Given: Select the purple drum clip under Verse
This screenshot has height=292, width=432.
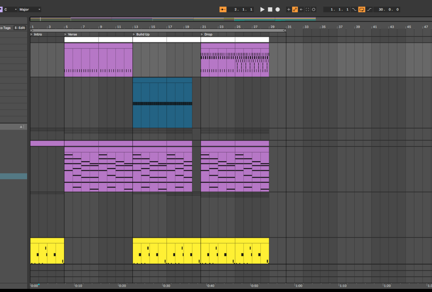Looking at the screenshot, I should (x=98, y=60).
